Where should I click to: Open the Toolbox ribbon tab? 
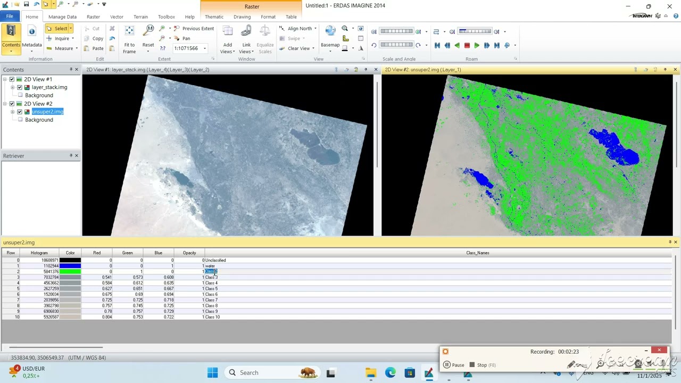coord(167,16)
